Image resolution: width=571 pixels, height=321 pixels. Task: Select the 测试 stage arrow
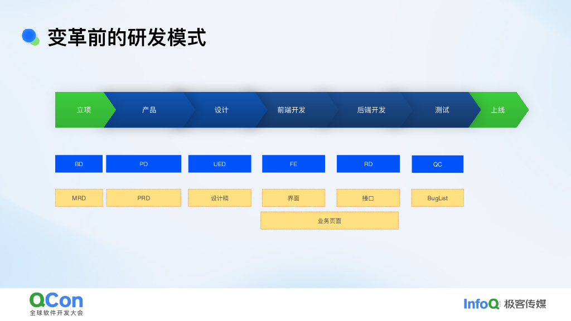tap(442, 110)
